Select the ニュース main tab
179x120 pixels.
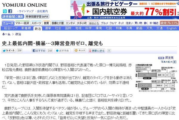(x=8, y=23)
